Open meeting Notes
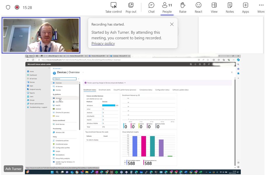Screen dimensions: 268x175 click(x=230, y=8)
